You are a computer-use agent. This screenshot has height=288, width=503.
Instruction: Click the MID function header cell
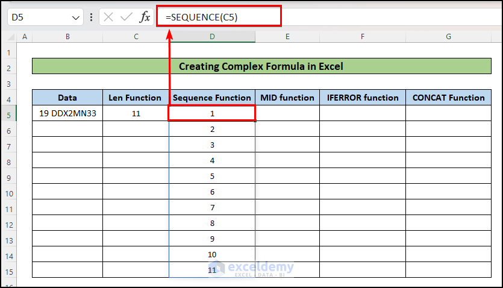[x=287, y=98]
